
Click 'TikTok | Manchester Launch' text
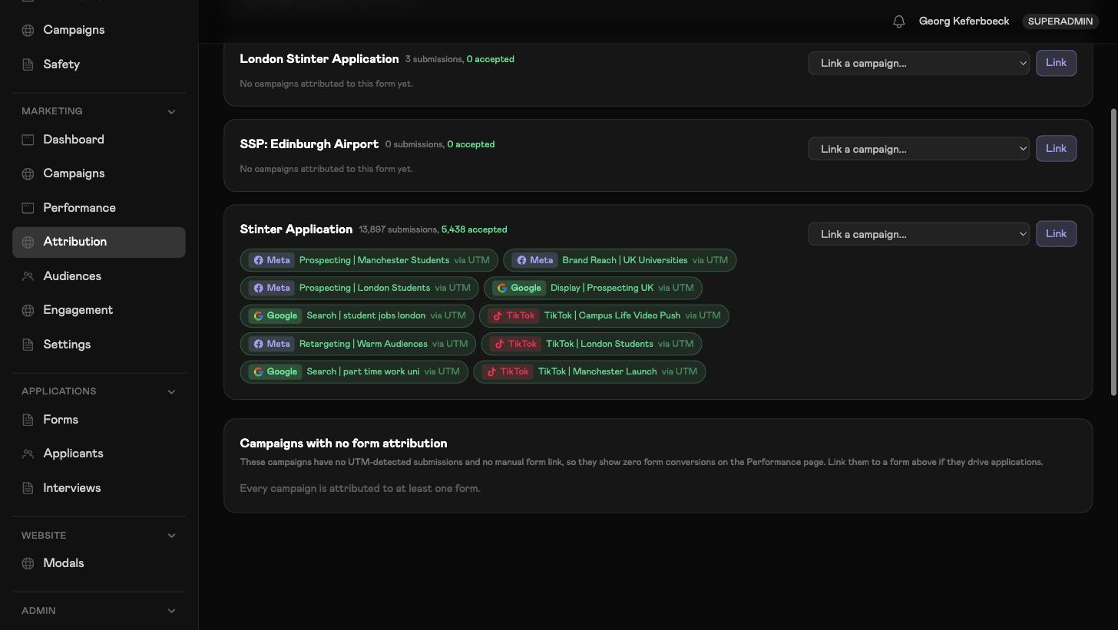tap(597, 371)
